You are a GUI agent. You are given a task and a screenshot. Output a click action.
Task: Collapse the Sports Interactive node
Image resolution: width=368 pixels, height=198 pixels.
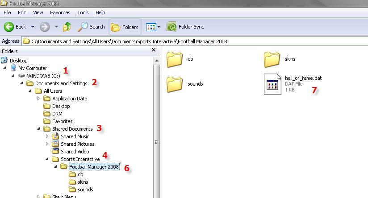tap(47, 159)
